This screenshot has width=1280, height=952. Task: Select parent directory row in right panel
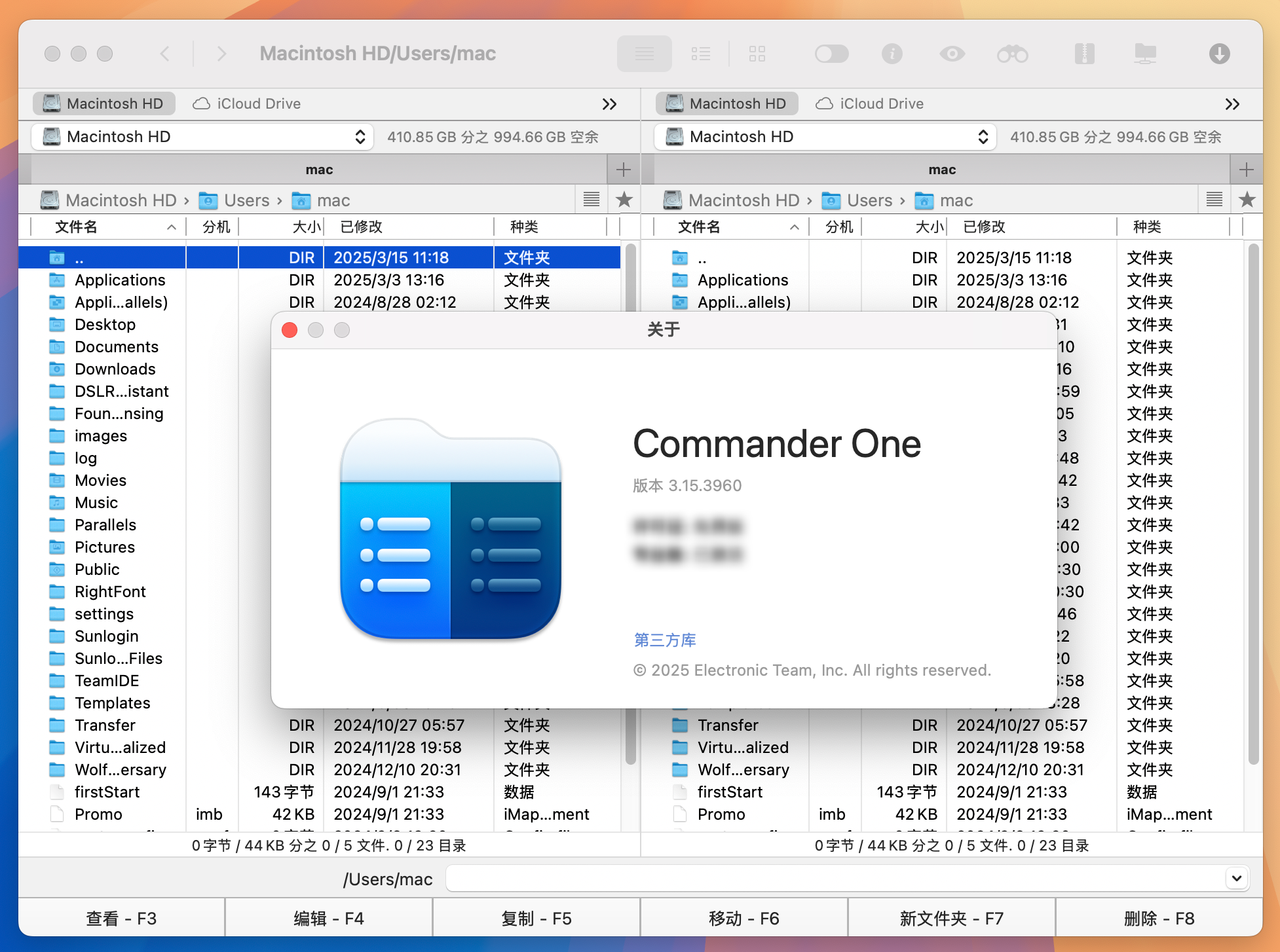coord(942,258)
